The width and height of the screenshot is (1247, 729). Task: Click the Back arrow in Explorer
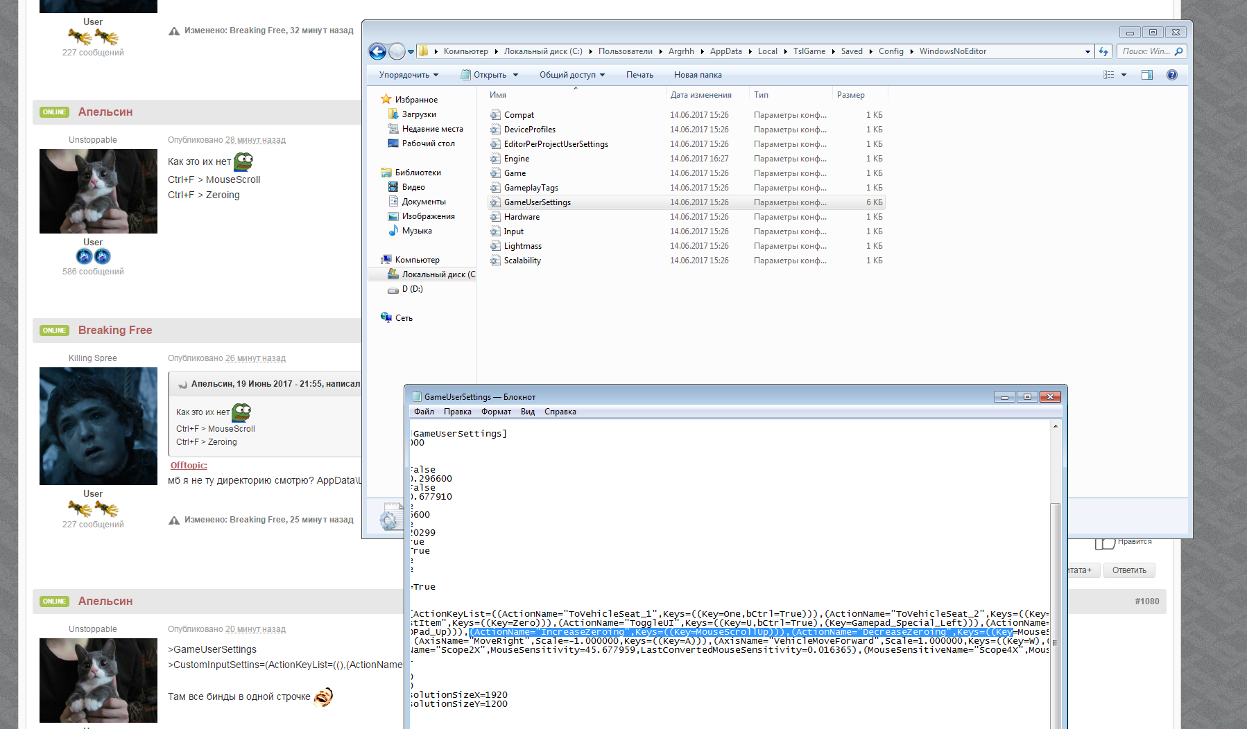point(377,51)
